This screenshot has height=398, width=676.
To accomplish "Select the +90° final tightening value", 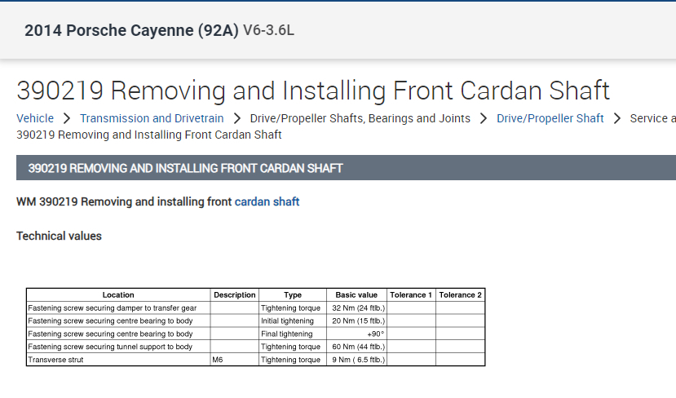I will [375, 334].
